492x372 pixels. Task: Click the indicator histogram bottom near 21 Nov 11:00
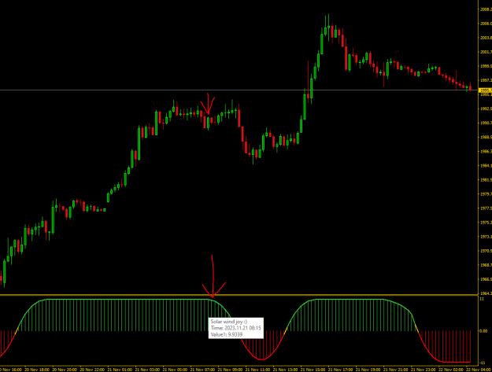(x=261, y=359)
